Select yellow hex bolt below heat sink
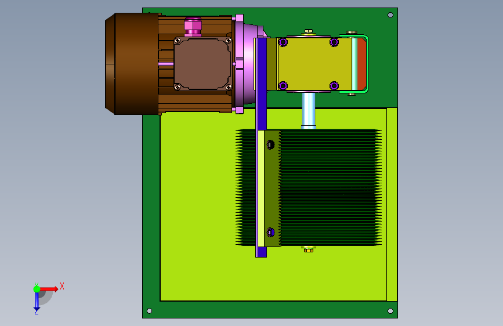 pyautogui.click(x=309, y=249)
